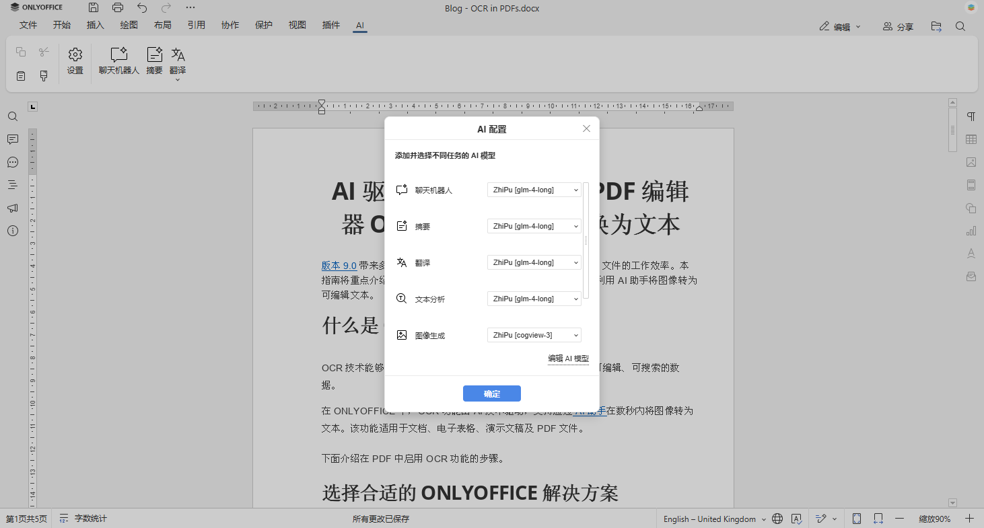
Task: Open the Search panel in left sidebar
Action: coord(12,116)
